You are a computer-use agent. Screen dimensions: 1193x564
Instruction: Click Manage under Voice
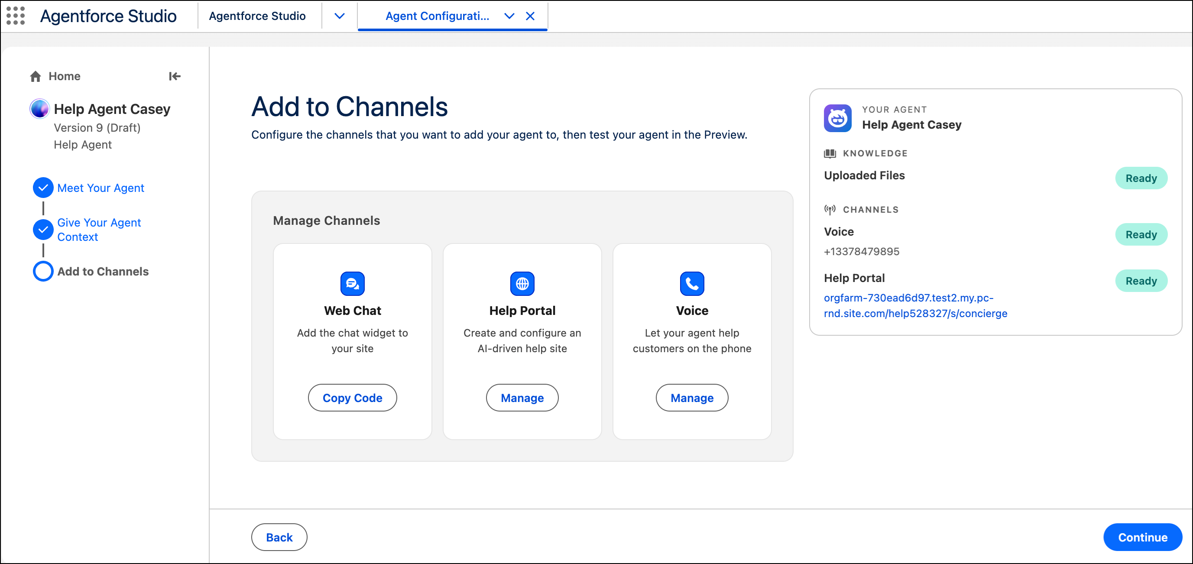click(x=692, y=398)
